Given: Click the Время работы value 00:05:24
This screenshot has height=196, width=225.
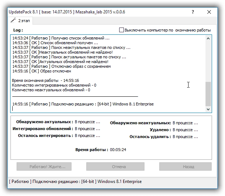Looking at the screenshot, I should [x=118, y=150].
